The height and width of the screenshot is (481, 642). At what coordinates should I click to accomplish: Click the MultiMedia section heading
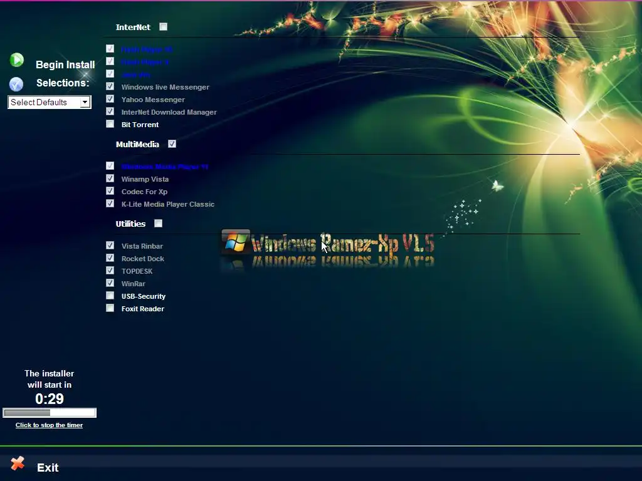pyautogui.click(x=137, y=144)
